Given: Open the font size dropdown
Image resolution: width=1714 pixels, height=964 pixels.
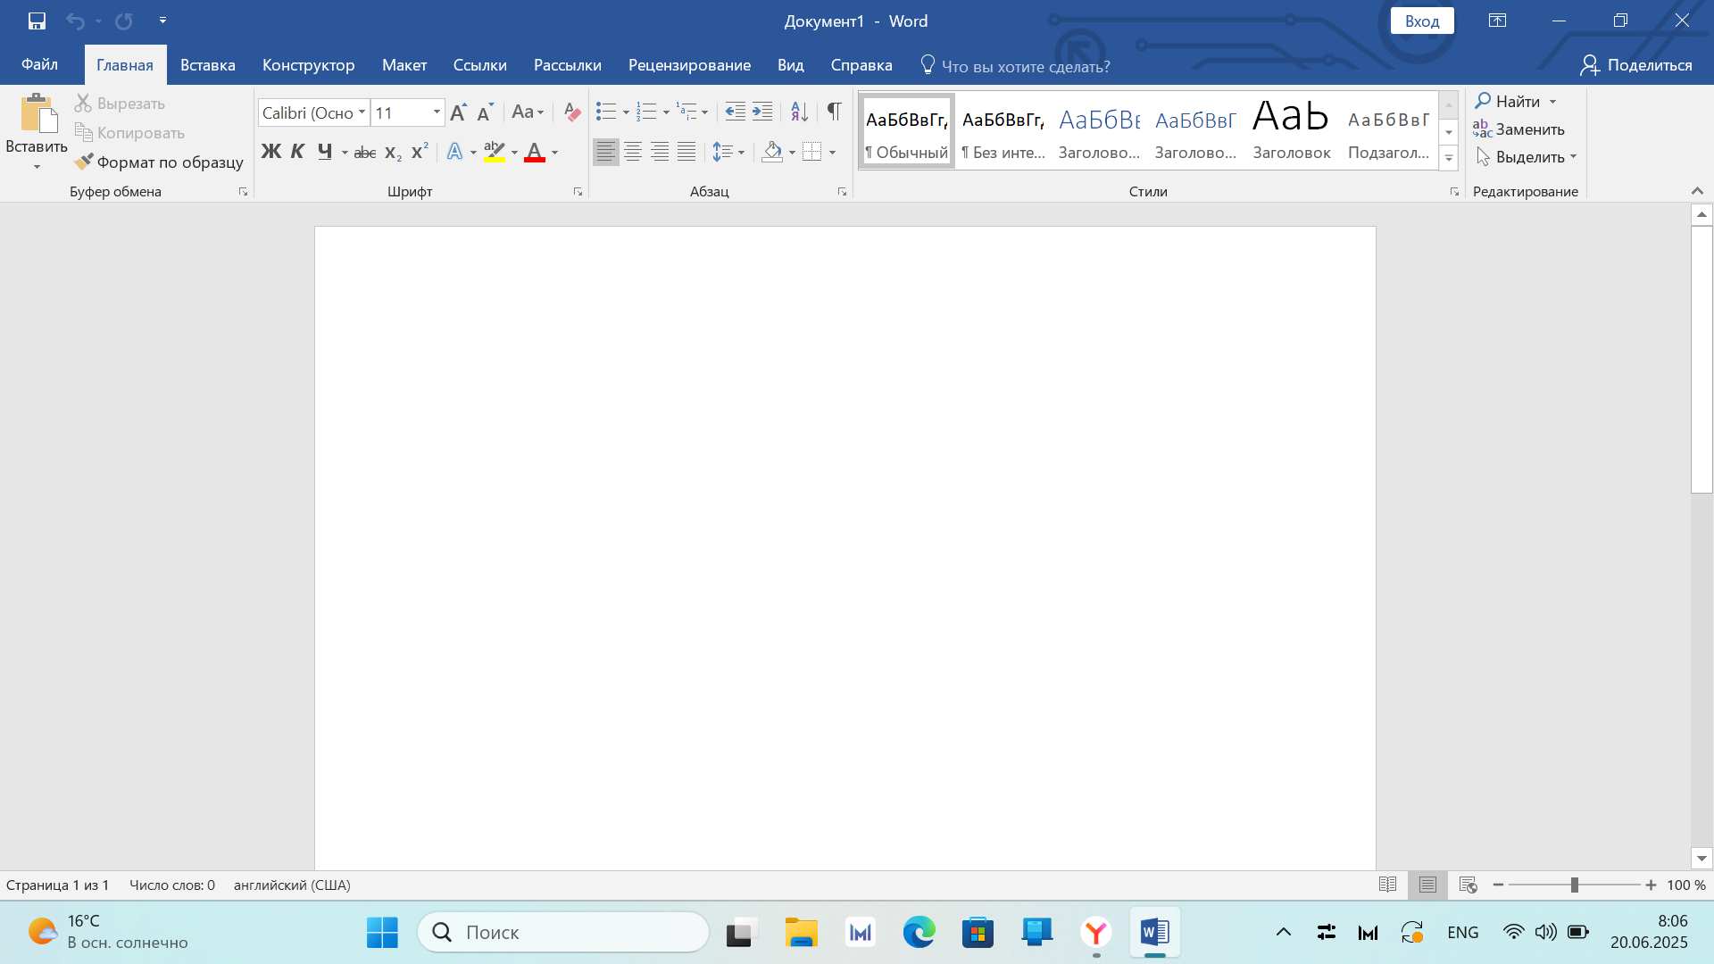Looking at the screenshot, I should [x=437, y=112].
